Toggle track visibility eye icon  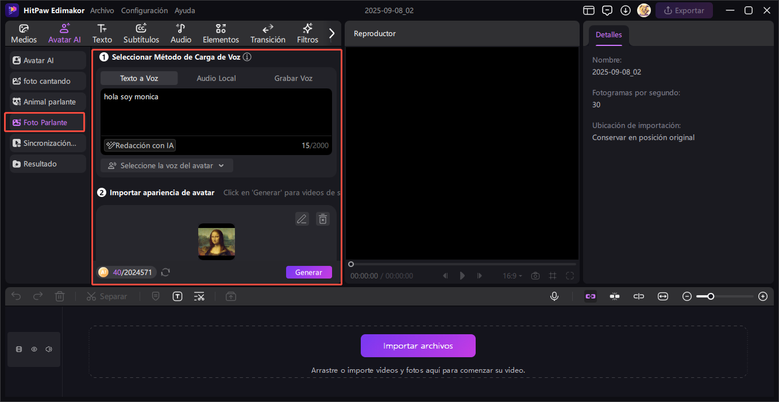(x=34, y=349)
